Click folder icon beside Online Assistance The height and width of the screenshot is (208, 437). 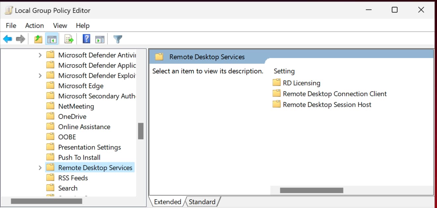(50, 126)
